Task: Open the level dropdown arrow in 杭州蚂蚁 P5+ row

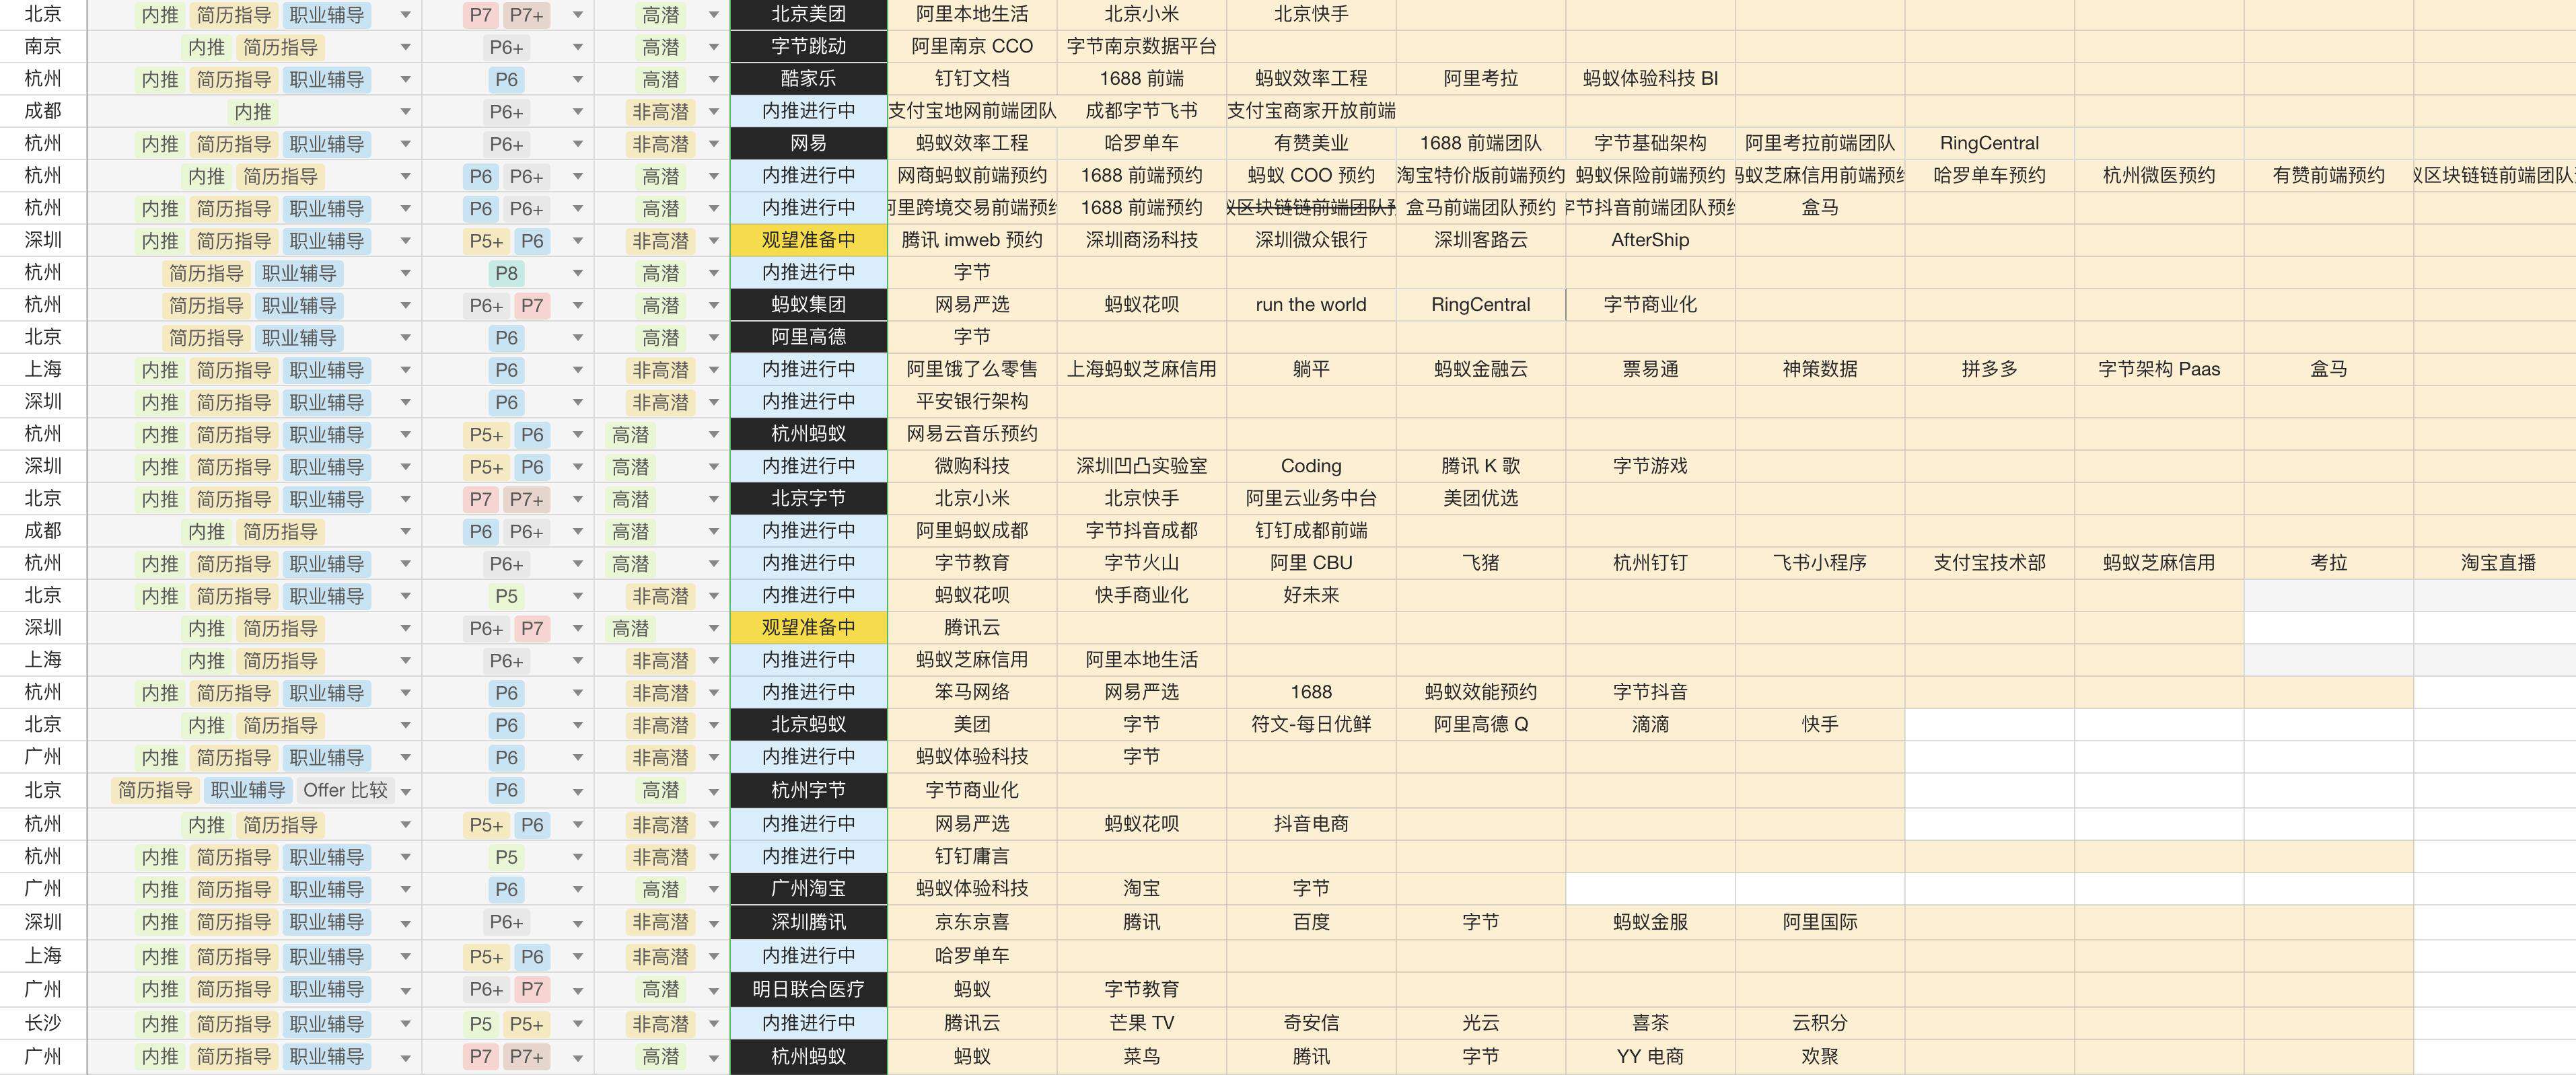Action: pyautogui.click(x=577, y=435)
